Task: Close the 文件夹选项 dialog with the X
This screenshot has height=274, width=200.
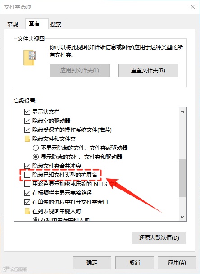Action: click(193, 7)
